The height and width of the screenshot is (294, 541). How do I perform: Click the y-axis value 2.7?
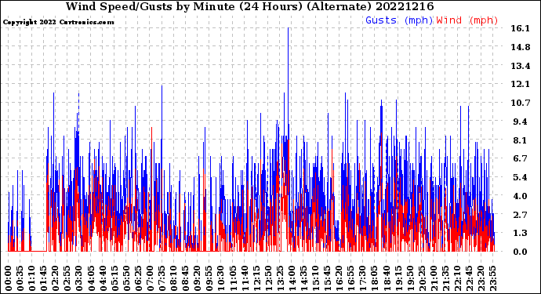tap(521, 215)
